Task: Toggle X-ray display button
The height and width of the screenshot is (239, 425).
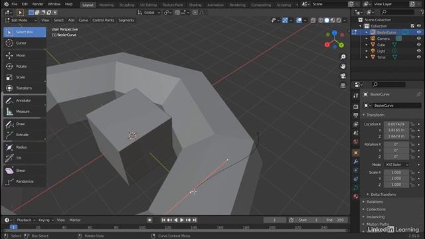Action: (x=313, y=21)
